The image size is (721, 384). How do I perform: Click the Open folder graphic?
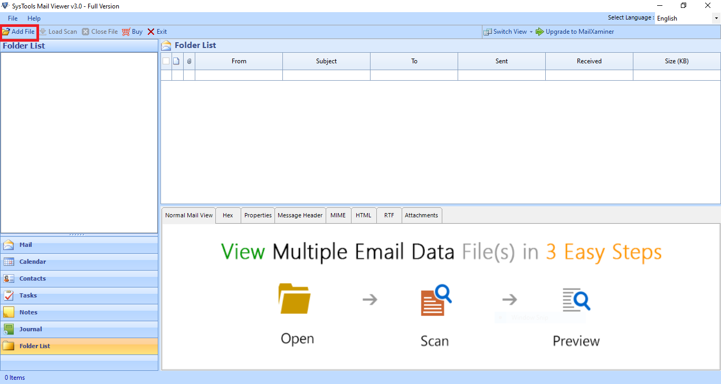[295, 299]
